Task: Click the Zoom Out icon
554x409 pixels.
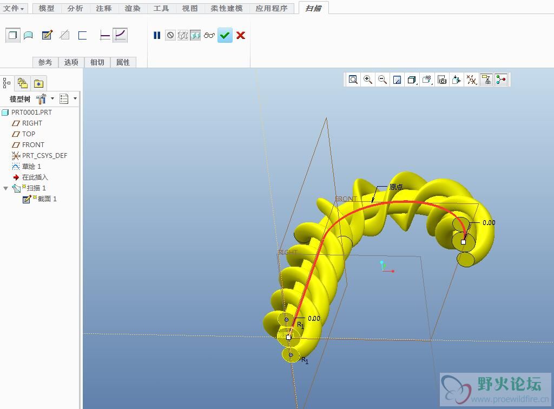Action: (x=382, y=80)
